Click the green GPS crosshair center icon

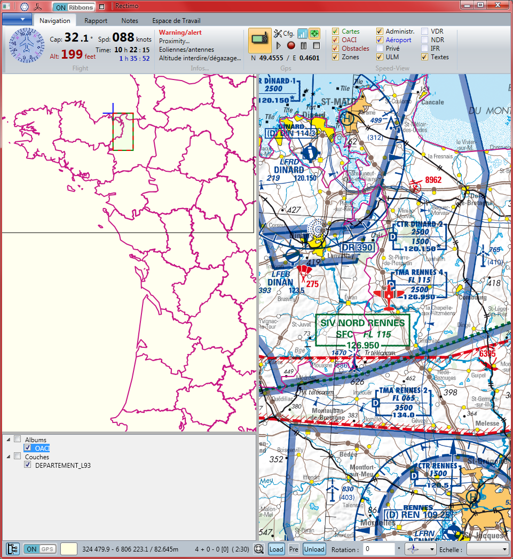coord(314,34)
